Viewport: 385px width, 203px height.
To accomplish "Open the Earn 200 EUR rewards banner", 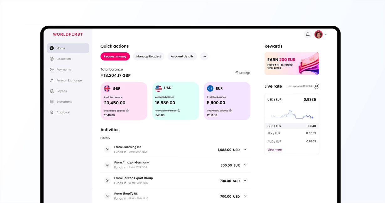I will [292, 64].
